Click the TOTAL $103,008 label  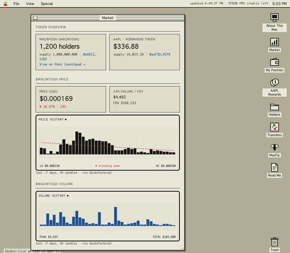tap(164, 237)
